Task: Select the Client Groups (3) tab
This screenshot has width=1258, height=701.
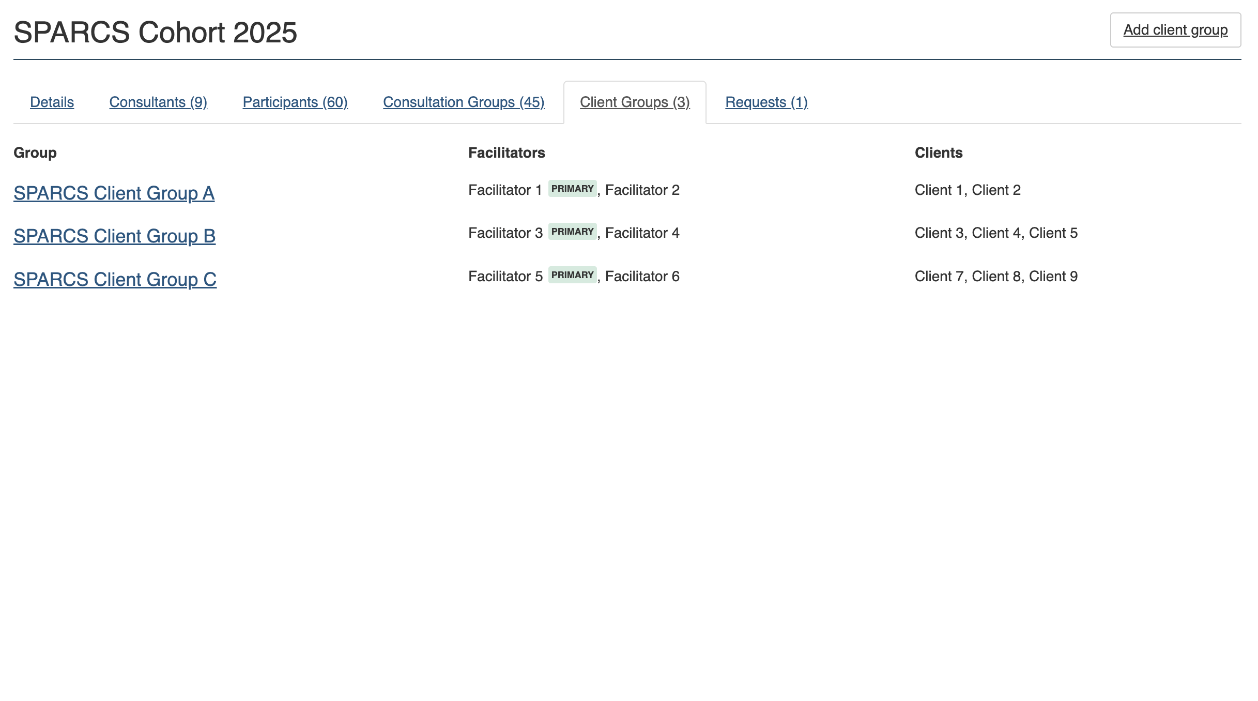Action: point(635,102)
